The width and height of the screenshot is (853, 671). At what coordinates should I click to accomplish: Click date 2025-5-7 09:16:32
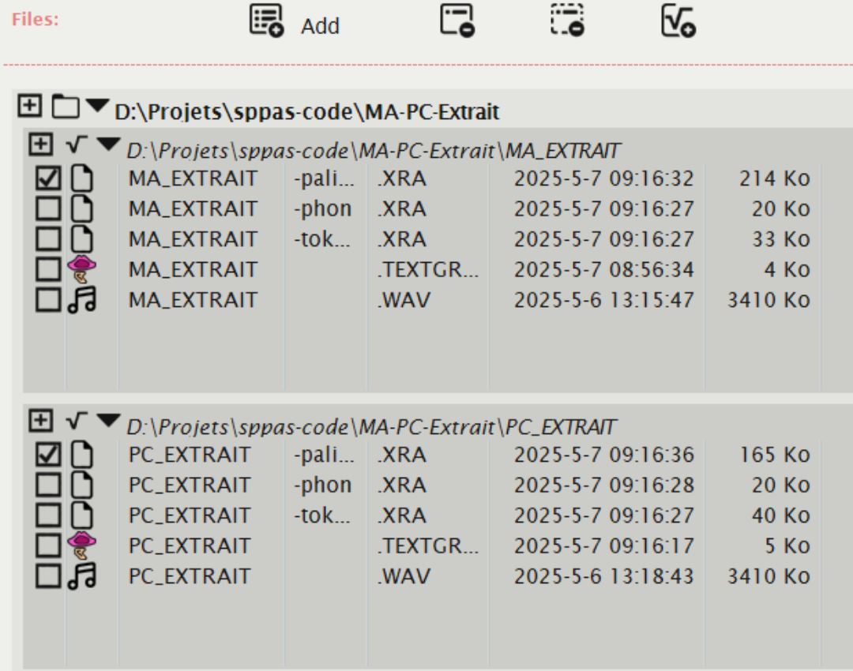click(604, 179)
